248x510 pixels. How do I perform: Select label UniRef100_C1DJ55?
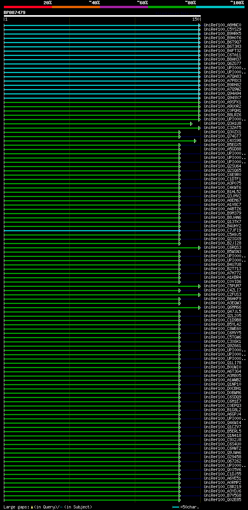click(222, 474)
